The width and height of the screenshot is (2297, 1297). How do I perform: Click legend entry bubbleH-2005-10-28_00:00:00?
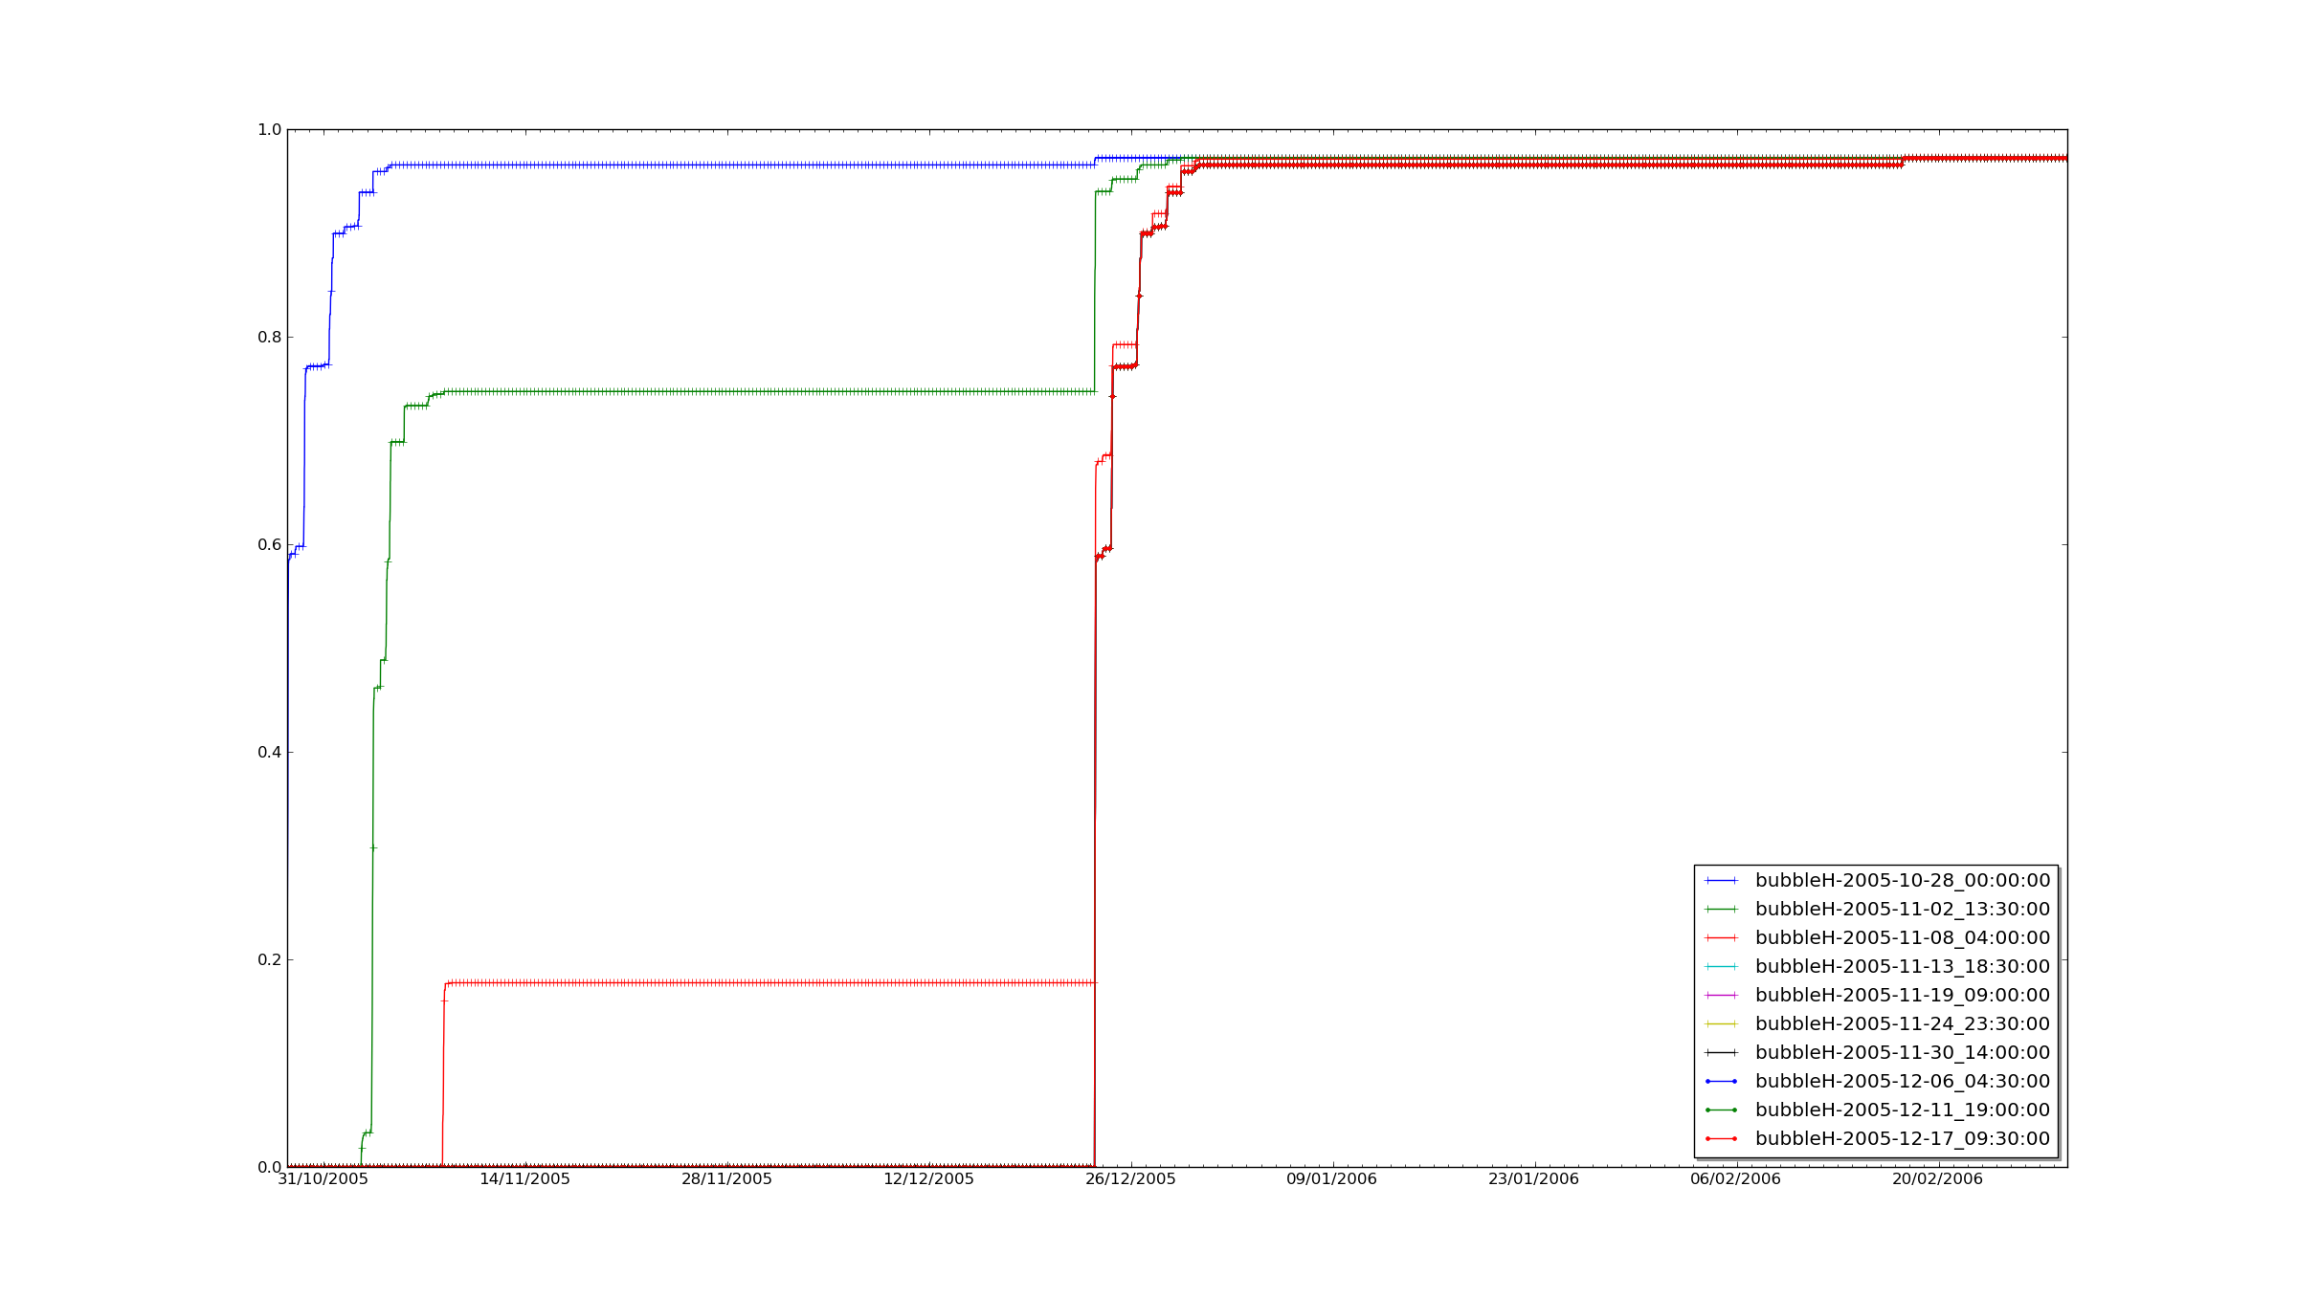click(x=1902, y=880)
